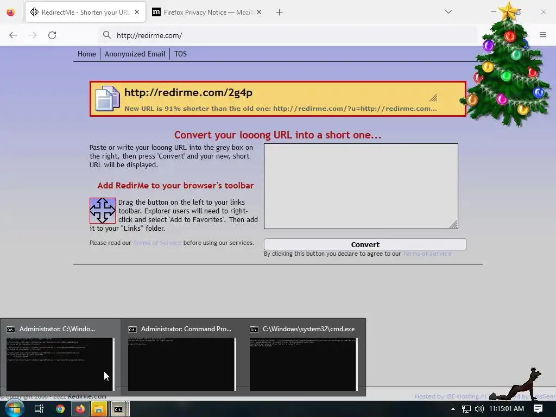This screenshot has height=417, width=556.
Task: Go forward to next page
Action: [x=33, y=35]
